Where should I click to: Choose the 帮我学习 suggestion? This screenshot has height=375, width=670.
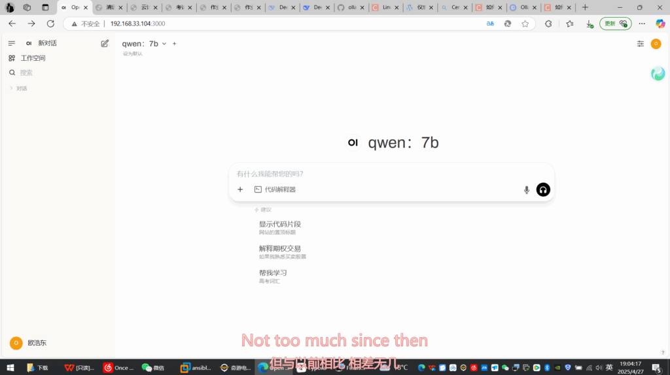pos(273,276)
